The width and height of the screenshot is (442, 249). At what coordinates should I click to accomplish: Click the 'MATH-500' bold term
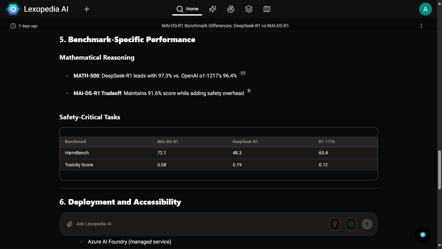tap(86, 76)
